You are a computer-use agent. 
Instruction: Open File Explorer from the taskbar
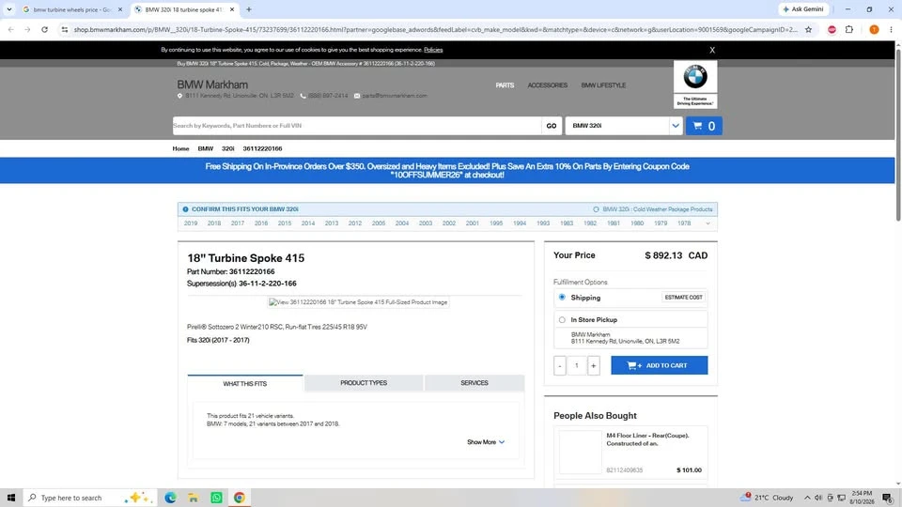coord(194,498)
